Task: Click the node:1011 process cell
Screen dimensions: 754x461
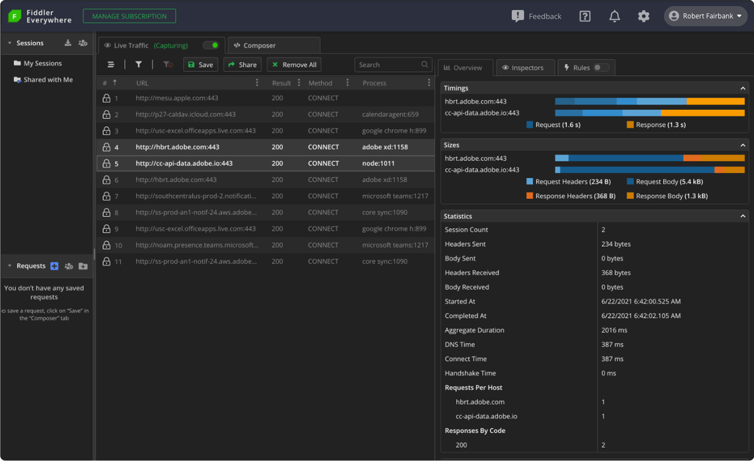Action: (378, 163)
